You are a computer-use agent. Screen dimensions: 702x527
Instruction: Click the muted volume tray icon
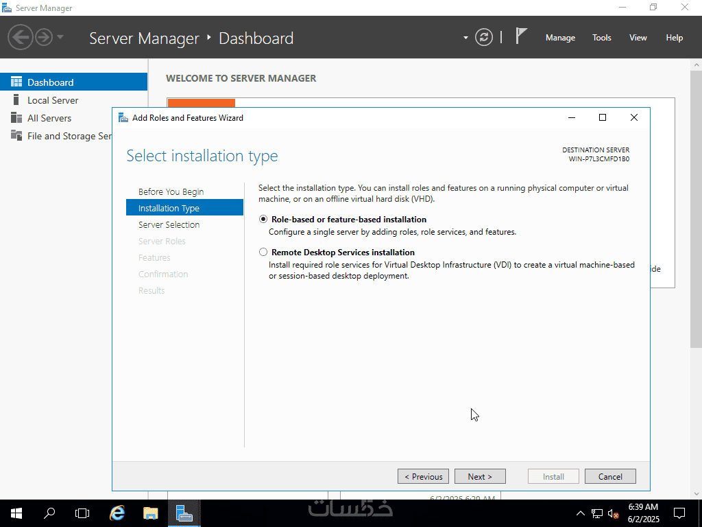[x=613, y=513]
